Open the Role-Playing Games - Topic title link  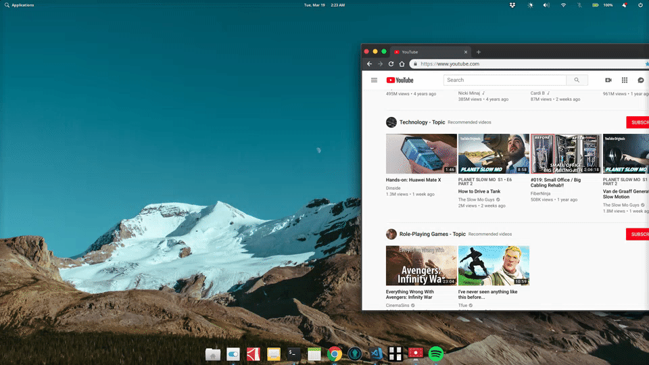pos(433,235)
